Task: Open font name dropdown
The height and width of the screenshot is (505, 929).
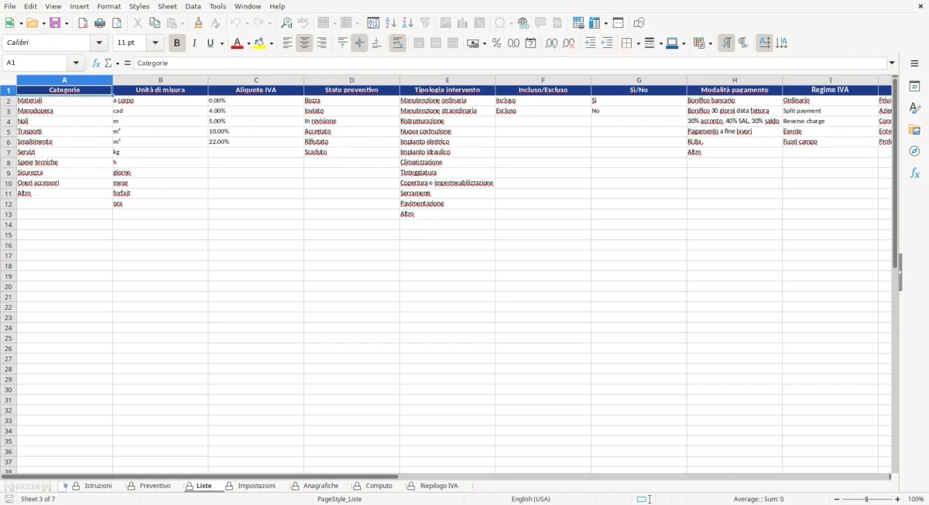Action: [99, 43]
